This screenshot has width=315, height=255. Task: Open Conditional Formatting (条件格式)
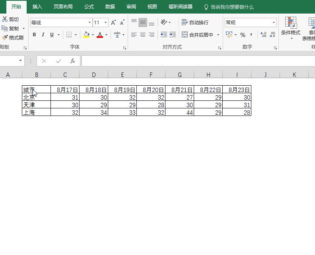pyautogui.click(x=291, y=28)
